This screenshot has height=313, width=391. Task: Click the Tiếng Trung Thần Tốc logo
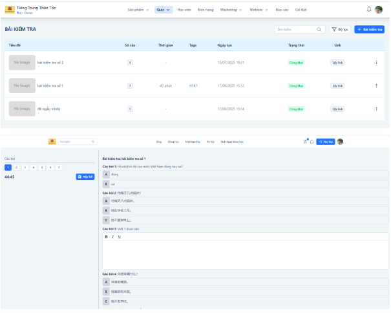[10, 10]
